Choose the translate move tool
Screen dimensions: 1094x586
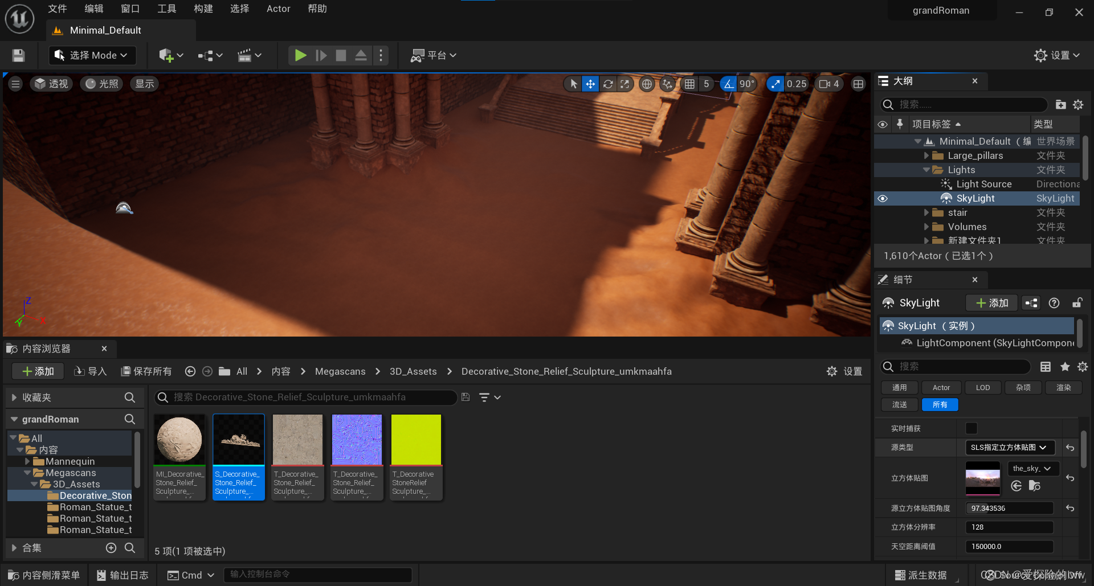point(590,84)
